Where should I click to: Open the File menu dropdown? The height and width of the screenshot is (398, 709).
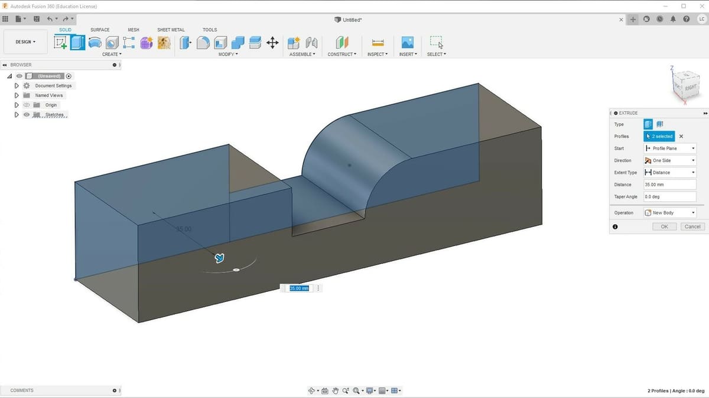pyautogui.click(x=21, y=19)
